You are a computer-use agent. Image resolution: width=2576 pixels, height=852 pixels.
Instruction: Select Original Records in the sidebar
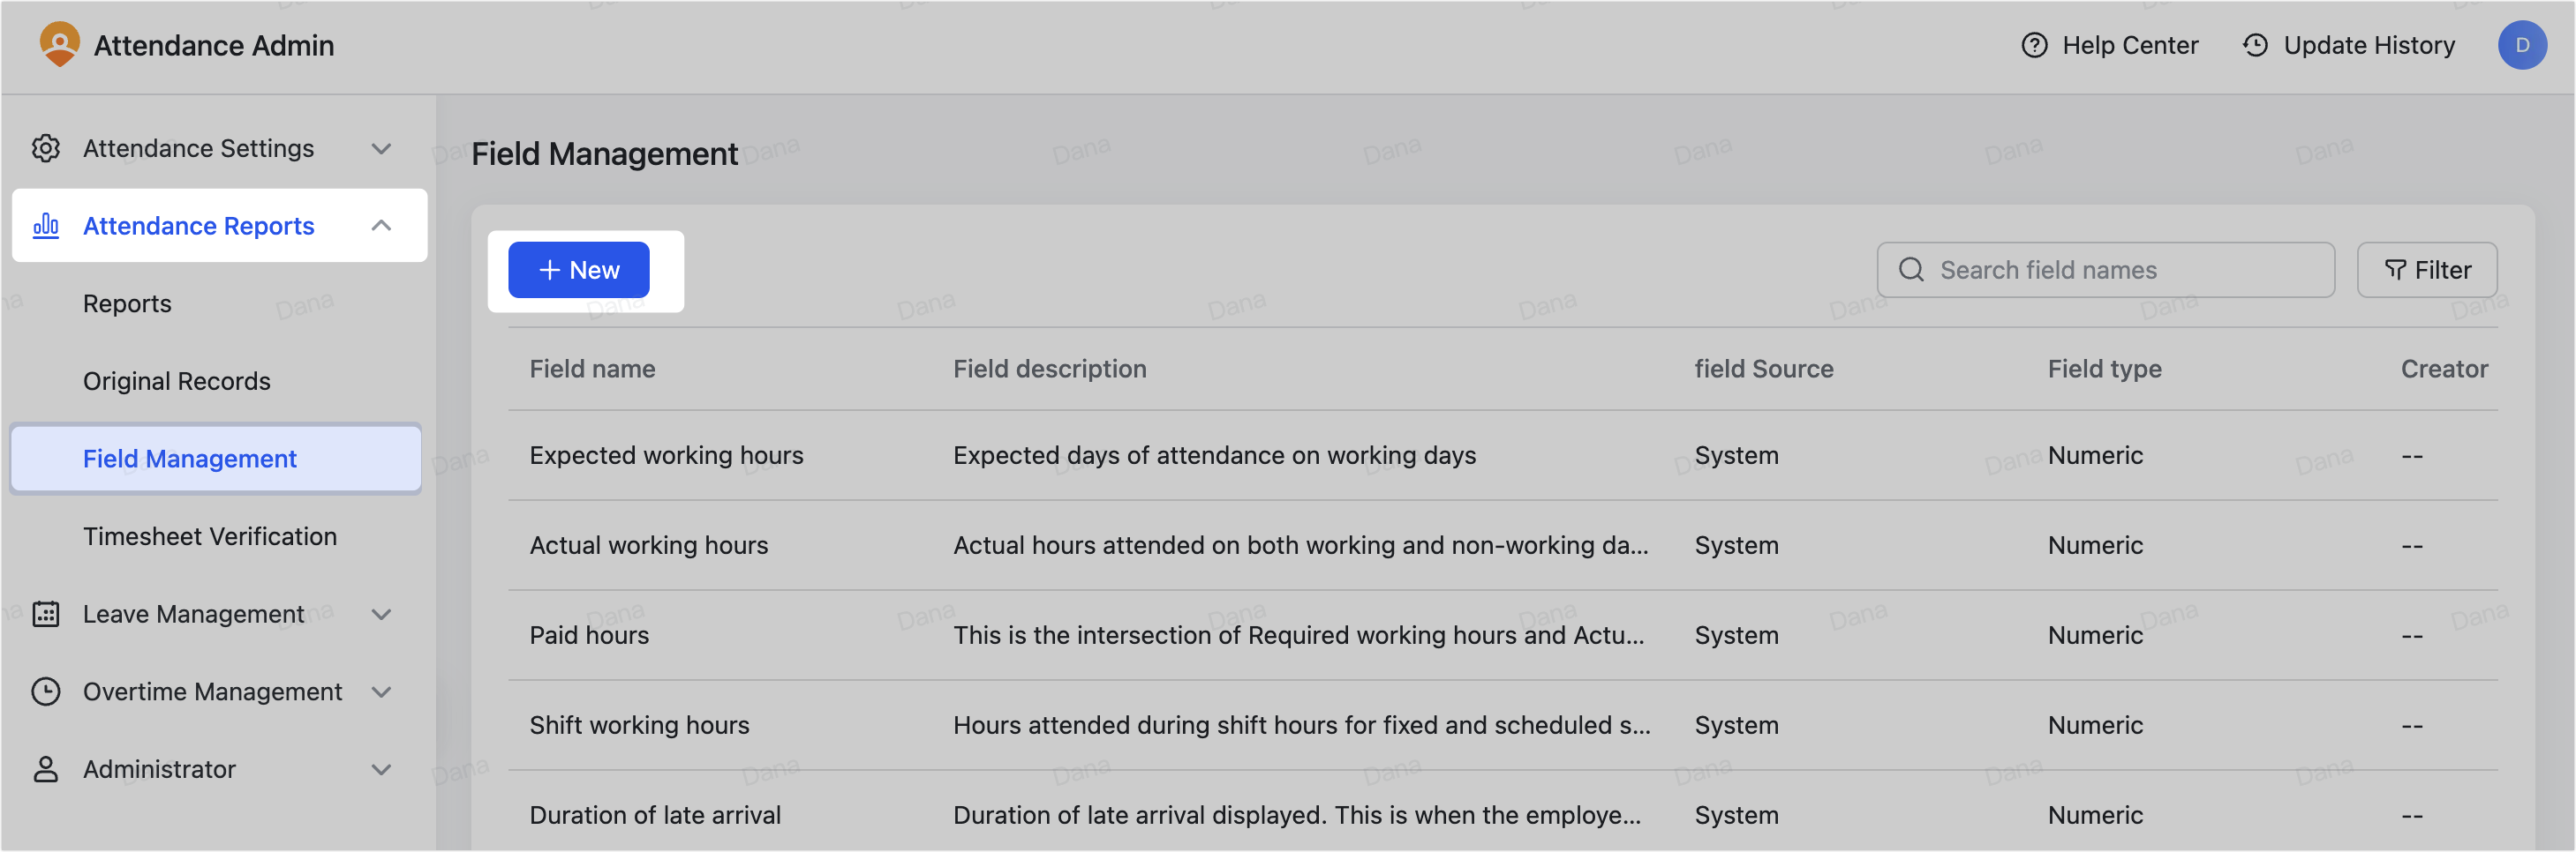[177, 380]
